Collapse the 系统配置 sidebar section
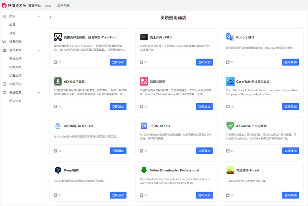This screenshot has height=206, width=308. point(38,92)
